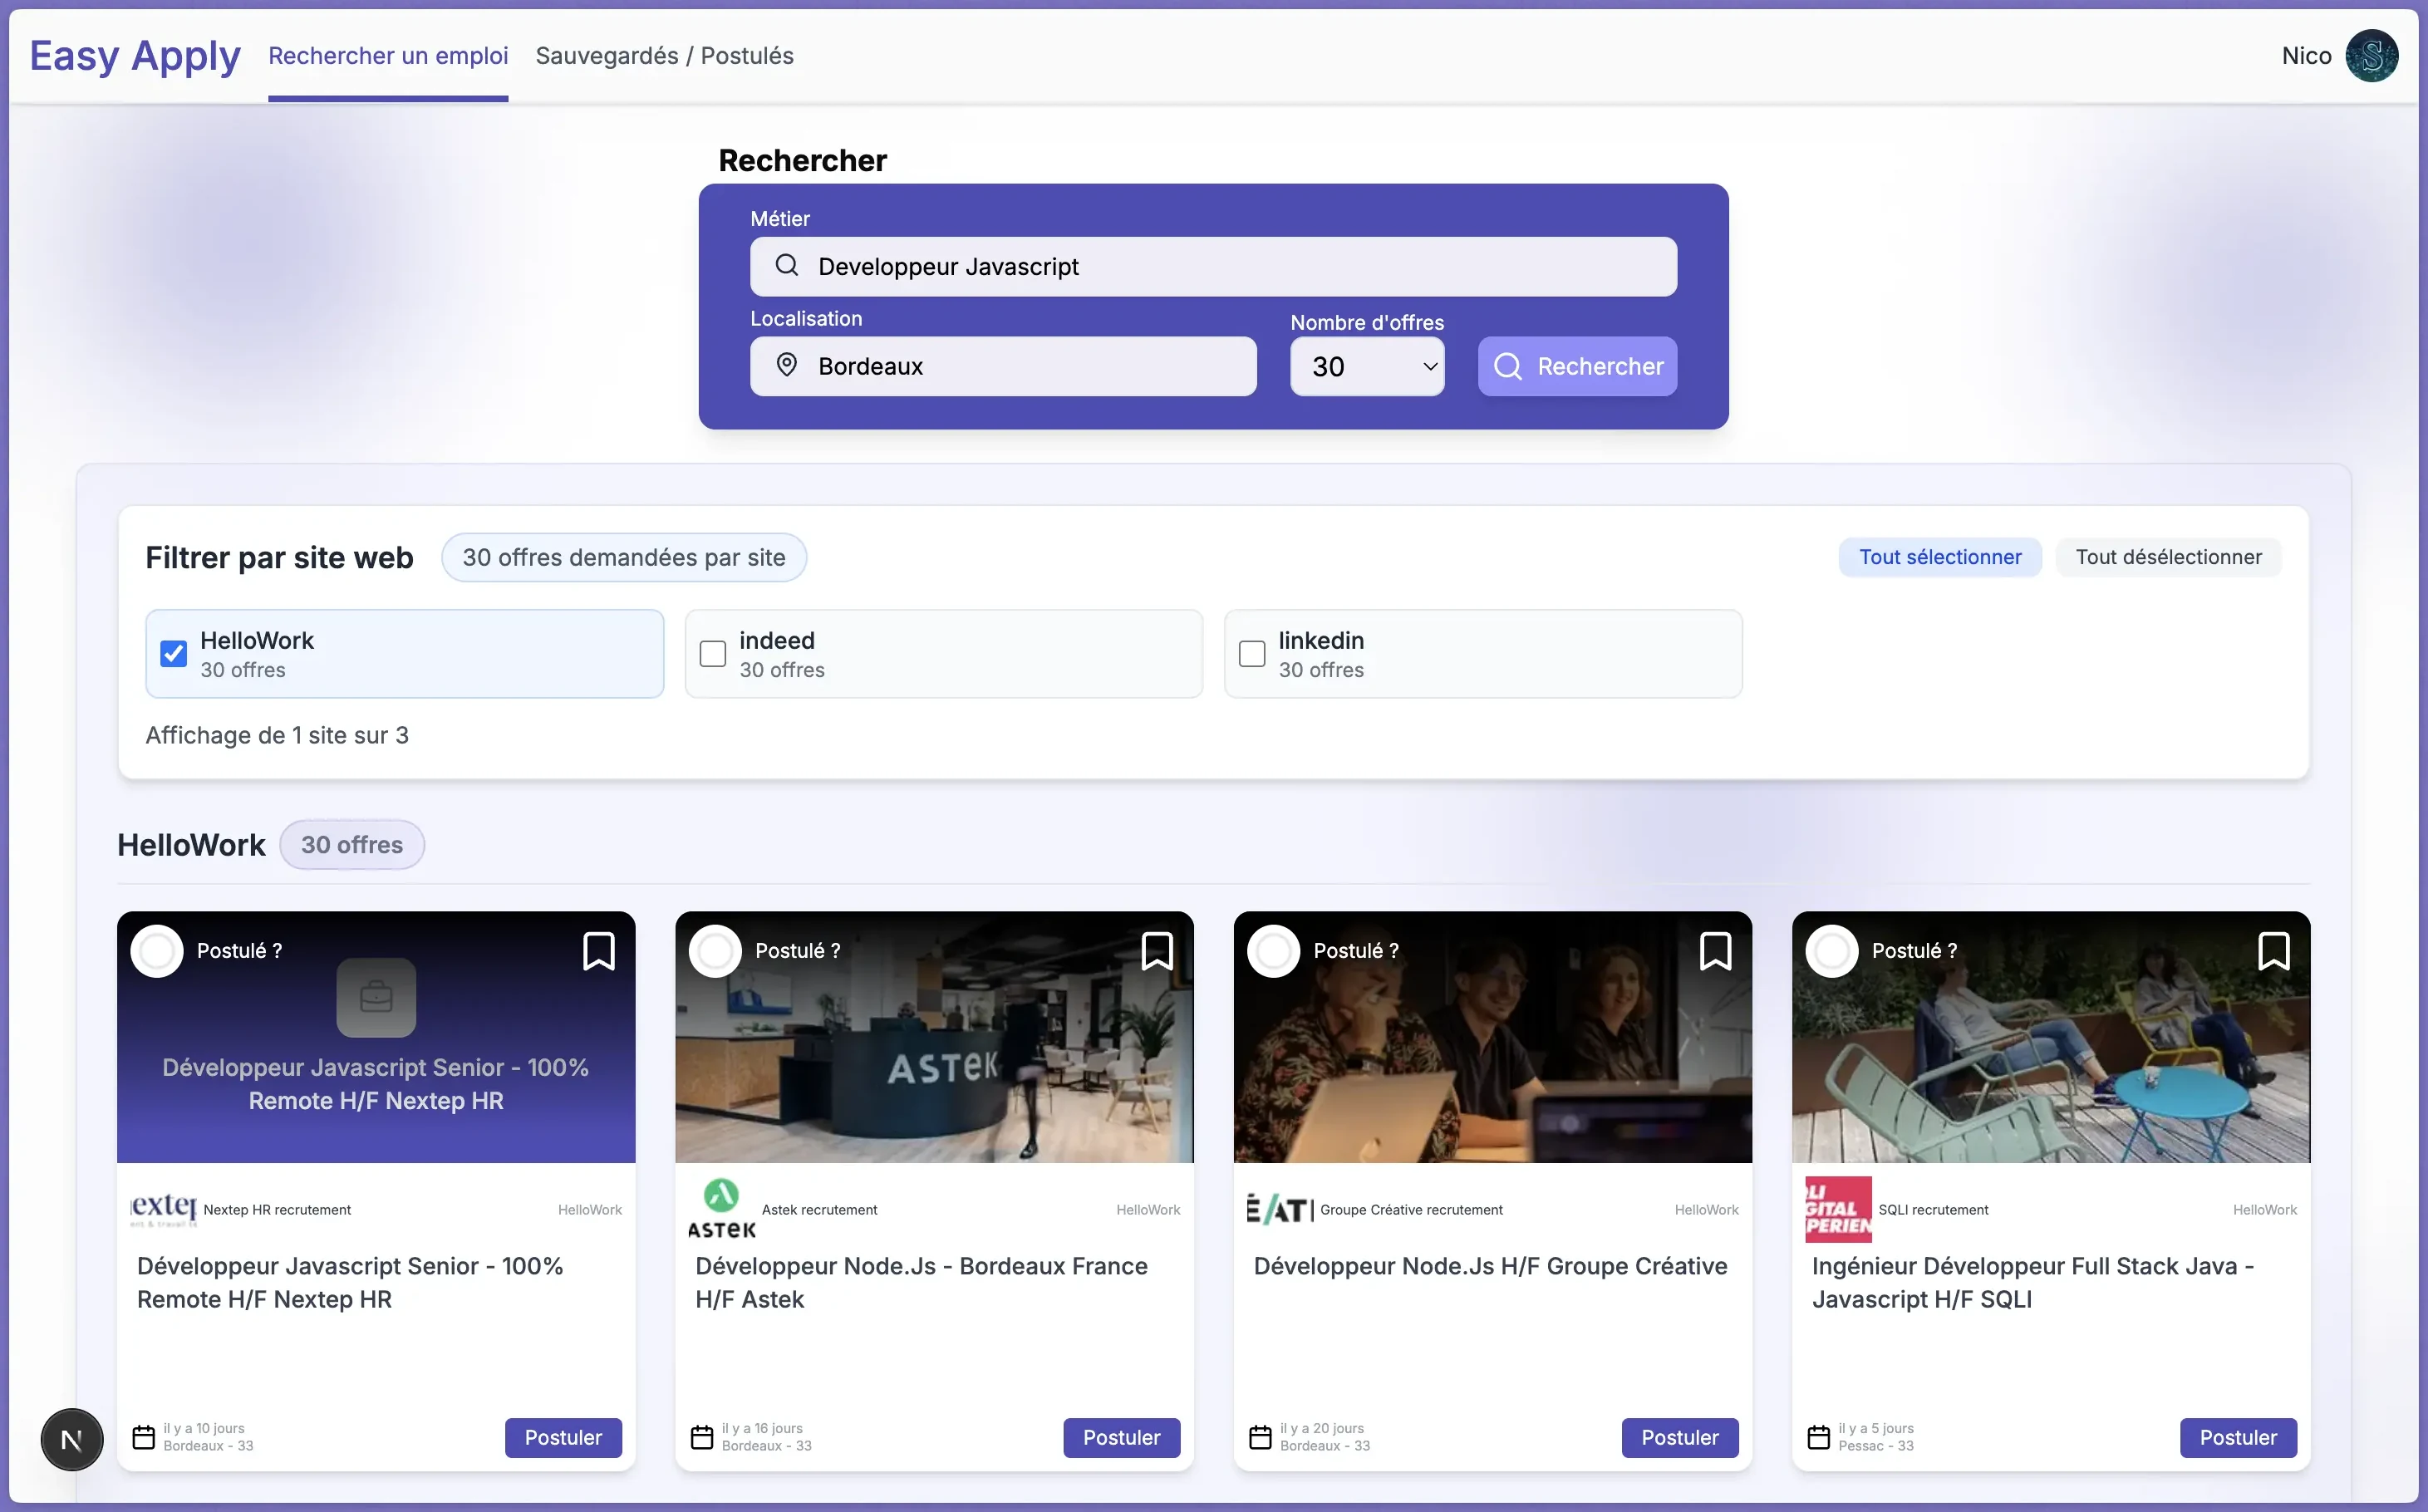The width and height of the screenshot is (2428, 1512).
Task: Click the calendar icon on SQLI card
Action: tap(1819, 1437)
